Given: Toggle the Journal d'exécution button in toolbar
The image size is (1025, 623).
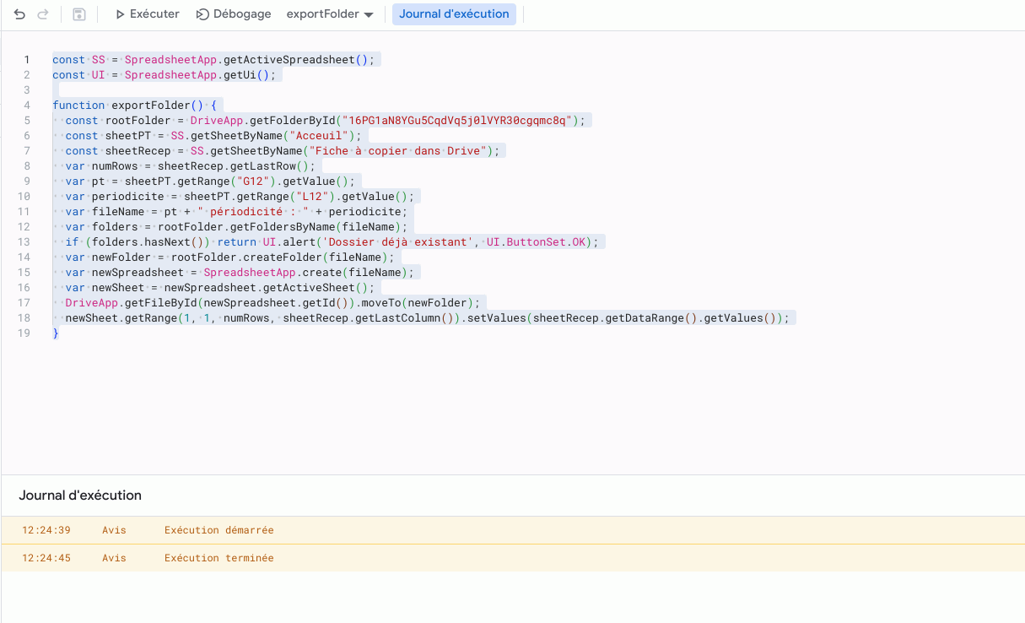Looking at the screenshot, I should [454, 14].
